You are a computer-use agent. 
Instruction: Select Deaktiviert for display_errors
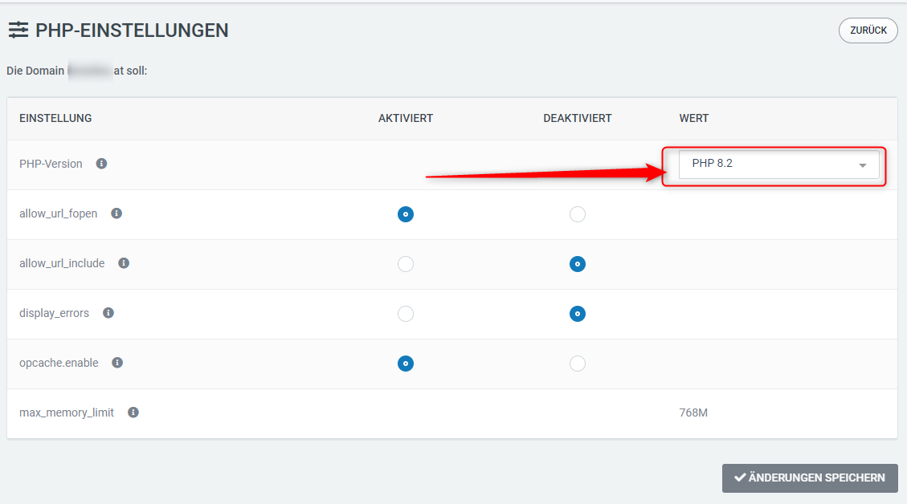(577, 314)
